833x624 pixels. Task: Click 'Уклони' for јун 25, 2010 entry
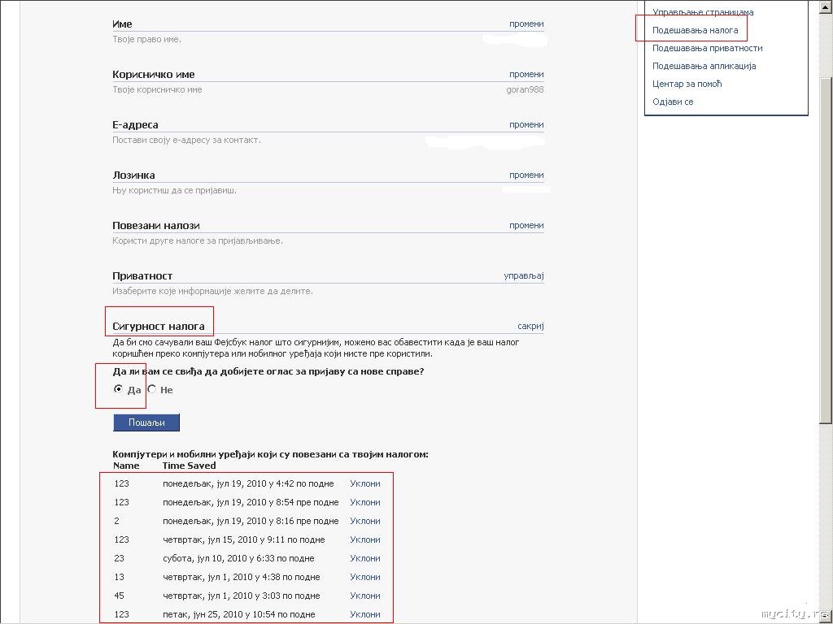[365, 614]
